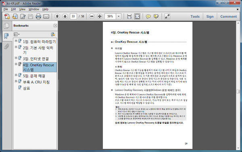
Task: Open the File menu
Action: 6,9
